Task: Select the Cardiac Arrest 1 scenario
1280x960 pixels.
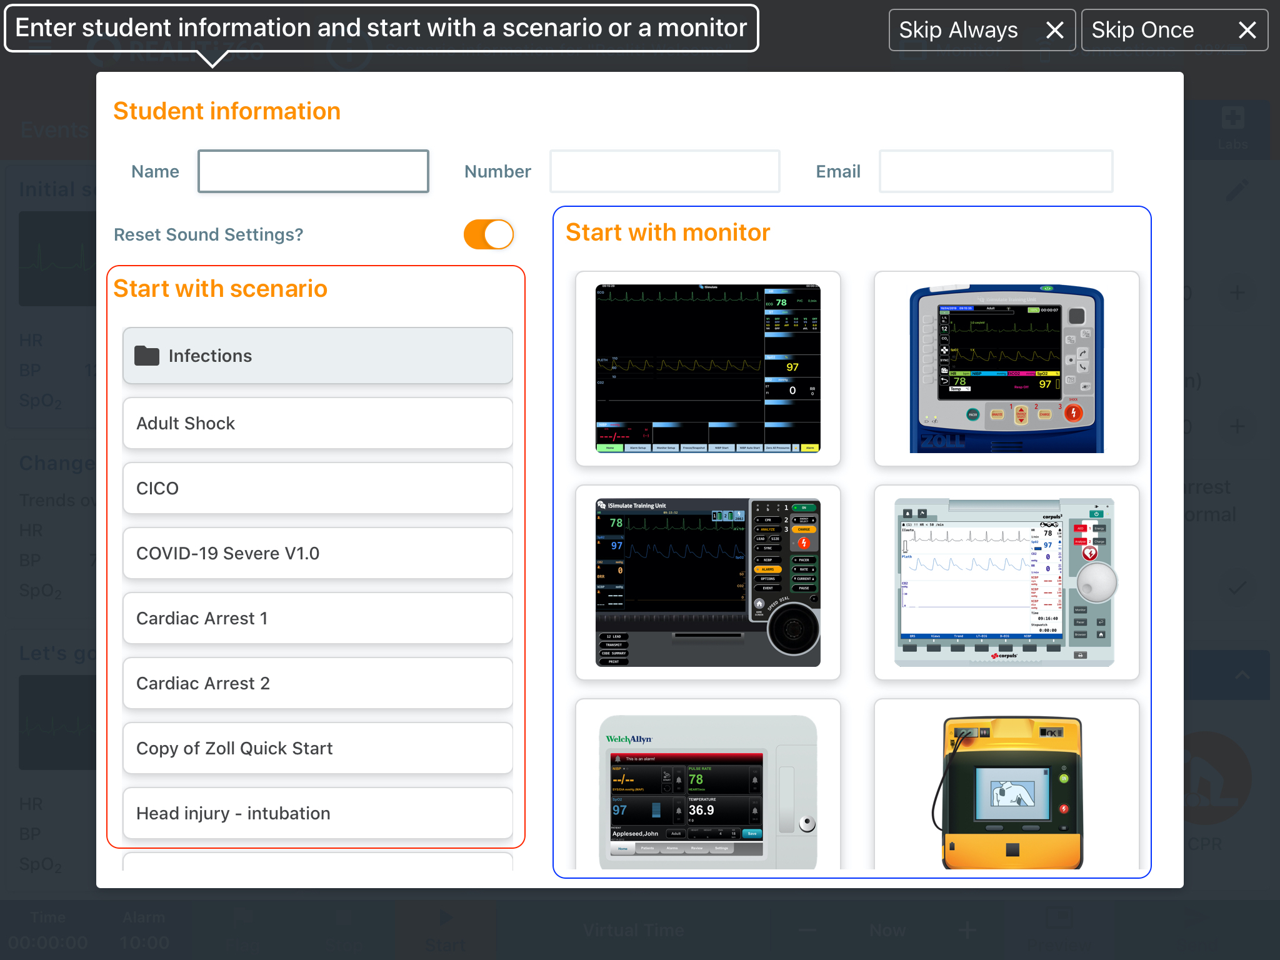Action: click(x=317, y=618)
